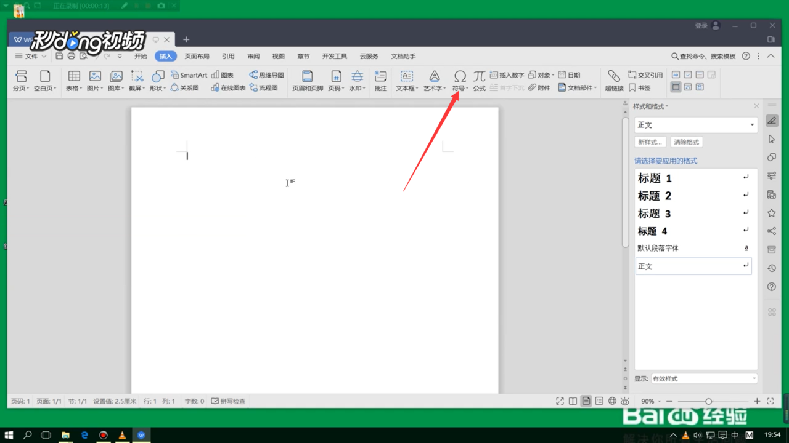
Task: Open the 艺术字 word art dropdown
Action: pyautogui.click(x=435, y=81)
